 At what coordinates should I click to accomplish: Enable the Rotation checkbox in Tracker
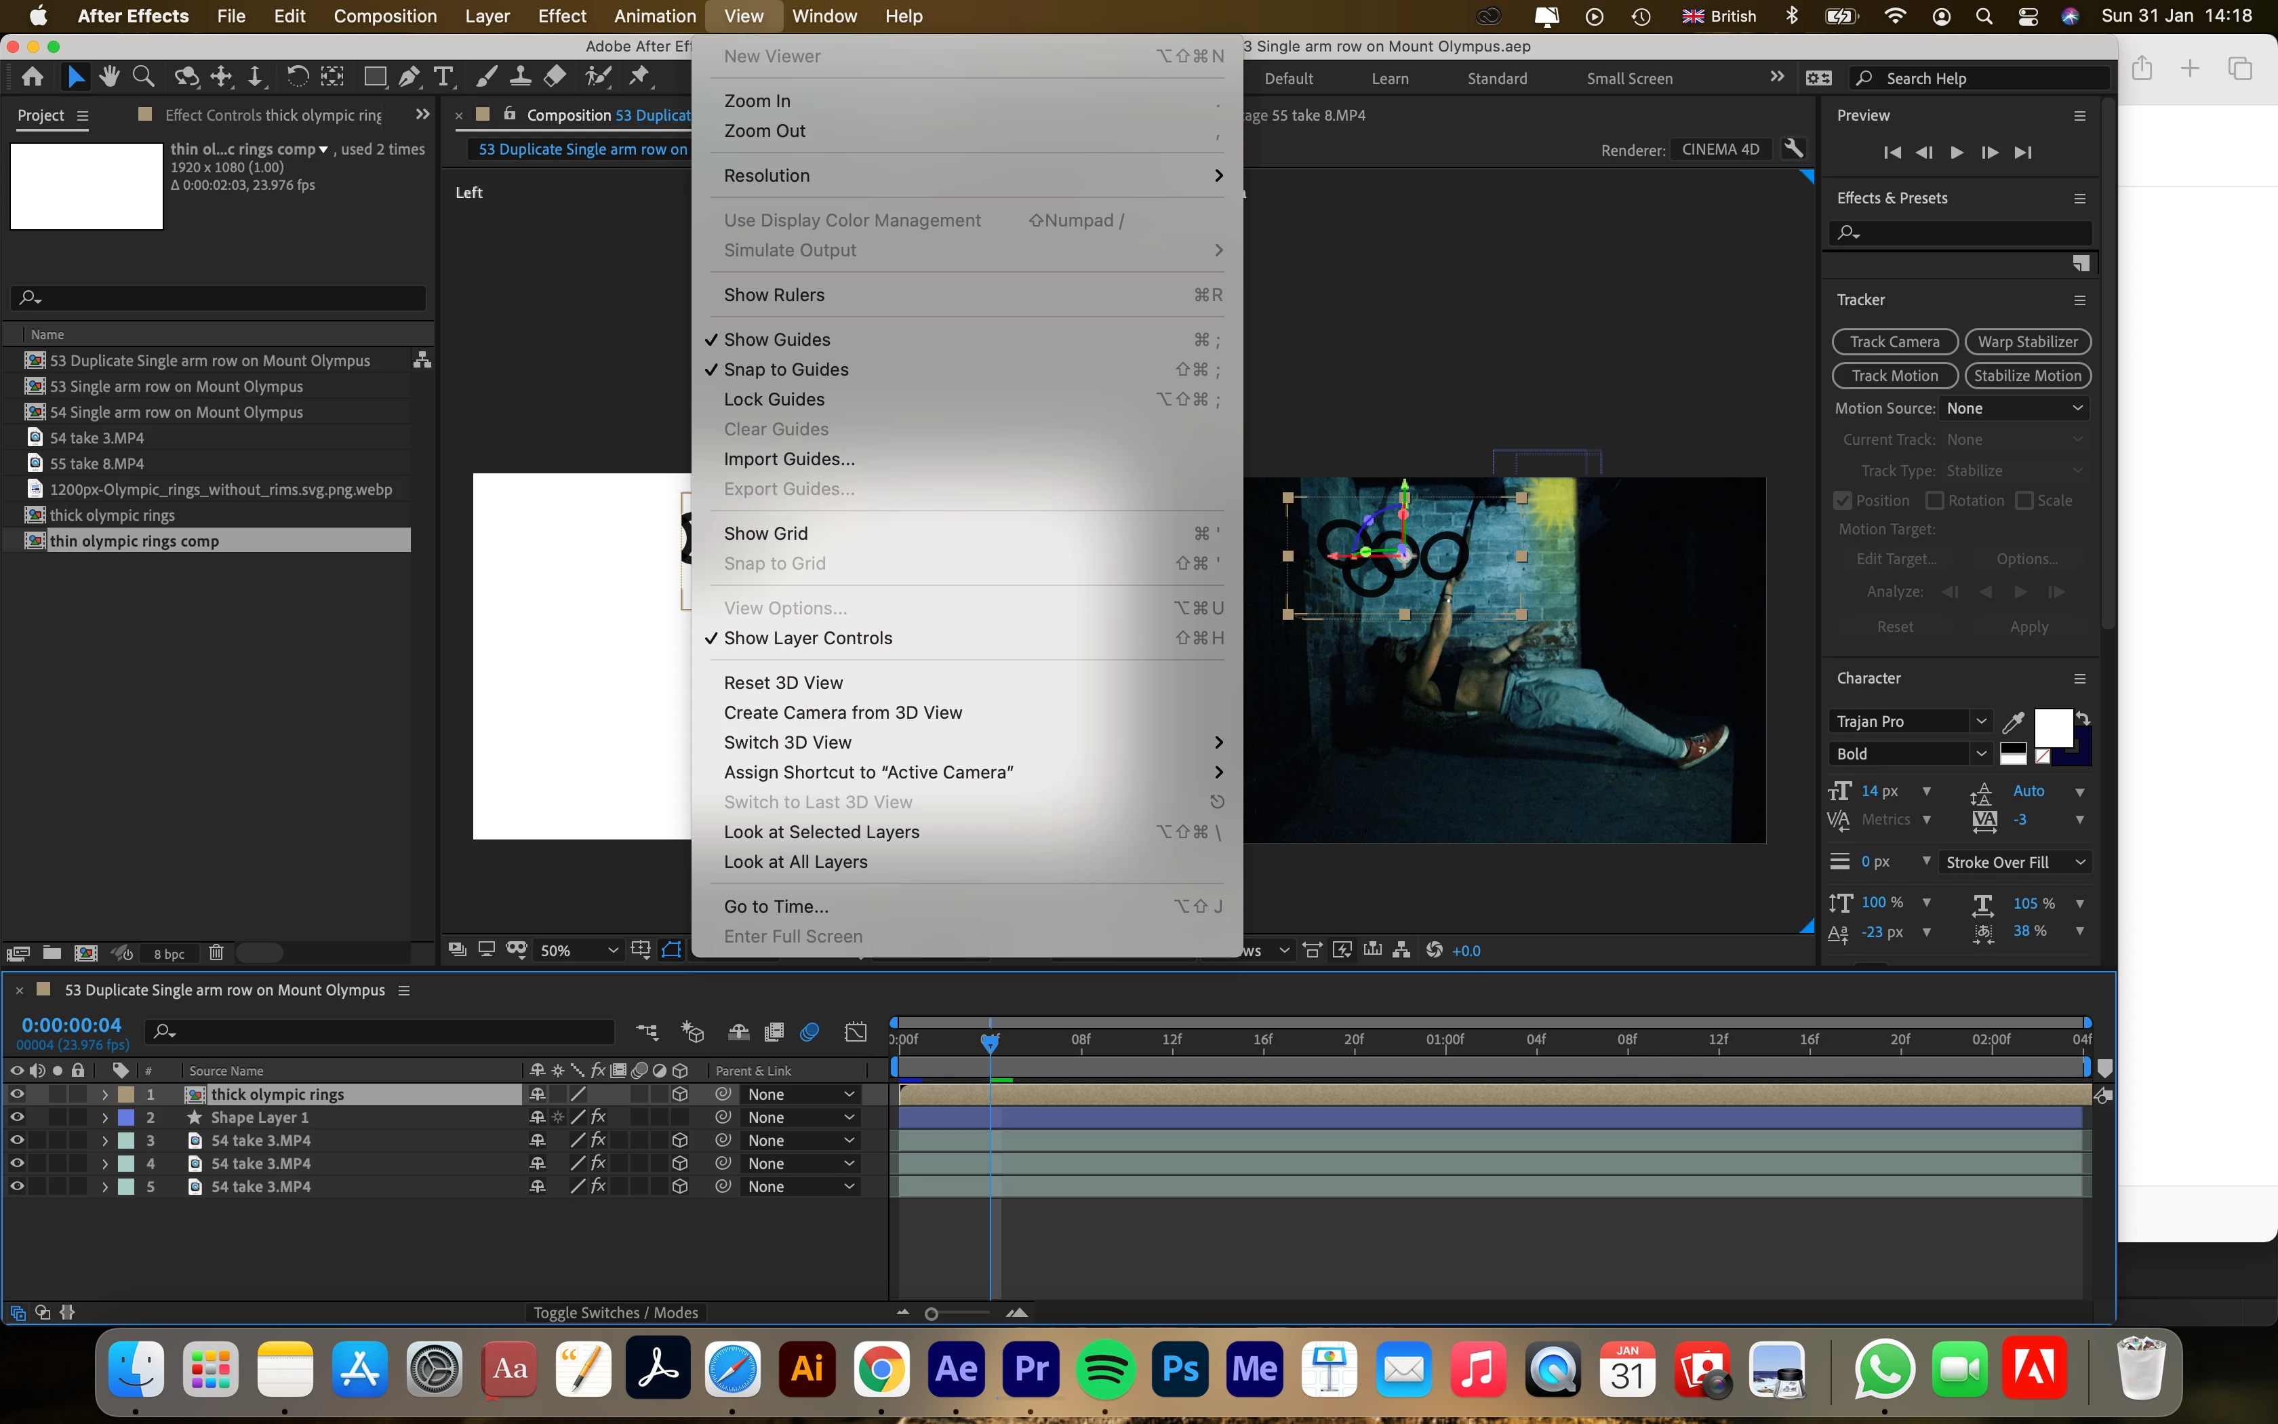click(1936, 500)
